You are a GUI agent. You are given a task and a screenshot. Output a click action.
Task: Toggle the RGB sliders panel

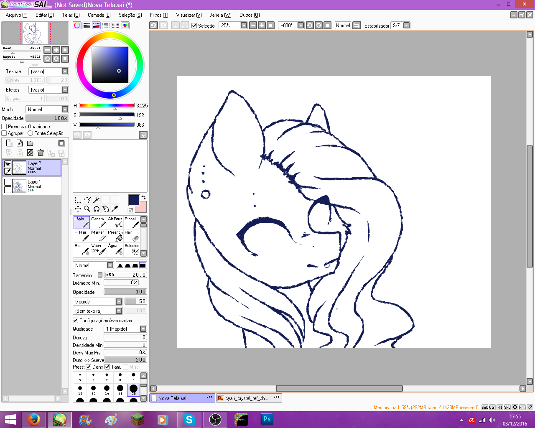tap(87, 25)
